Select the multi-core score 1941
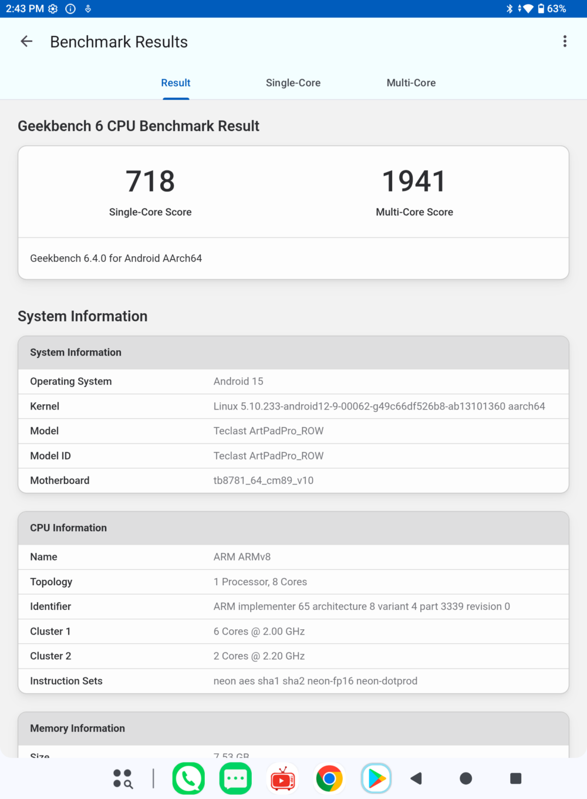 coord(414,181)
